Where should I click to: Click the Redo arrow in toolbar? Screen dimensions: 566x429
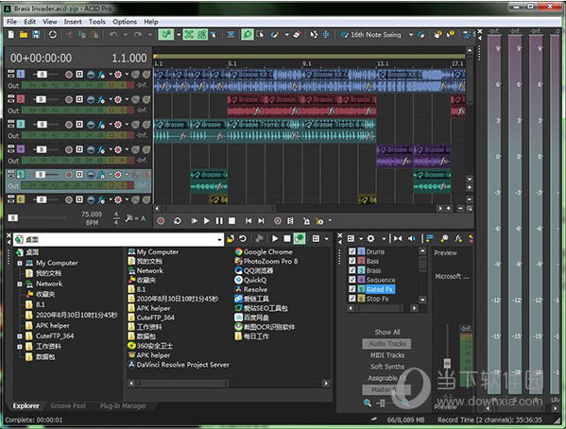pyautogui.click(x=138, y=35)
